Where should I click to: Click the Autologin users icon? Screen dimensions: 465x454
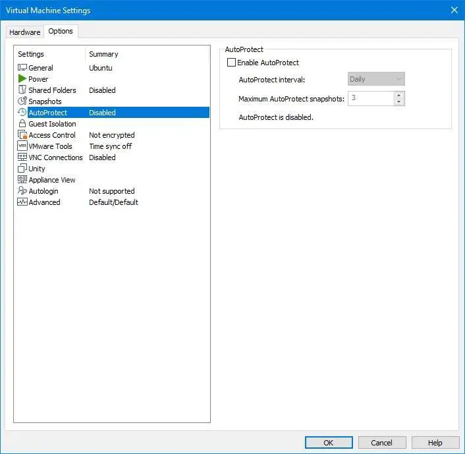point(22,190)
